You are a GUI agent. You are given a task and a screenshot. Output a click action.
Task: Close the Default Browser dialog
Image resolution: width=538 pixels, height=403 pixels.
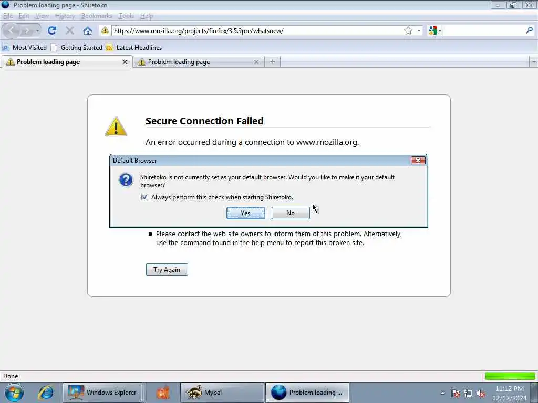pyautogui.click(x=418, y=161)
